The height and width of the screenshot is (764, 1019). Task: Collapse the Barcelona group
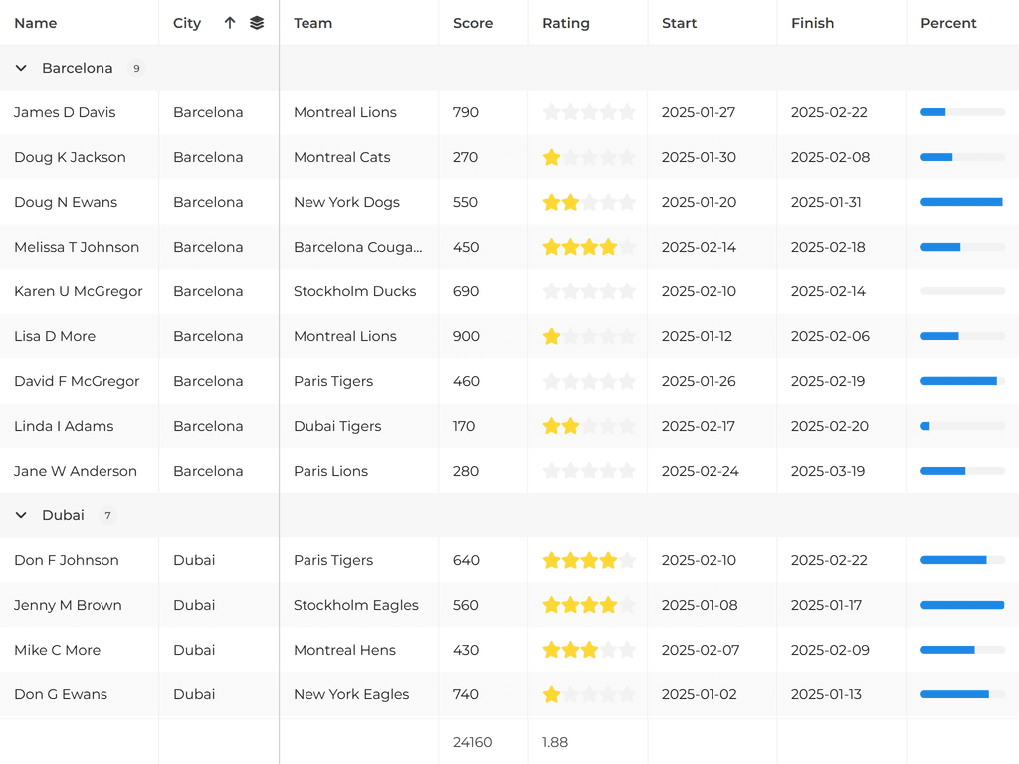(x=21, y=68)
